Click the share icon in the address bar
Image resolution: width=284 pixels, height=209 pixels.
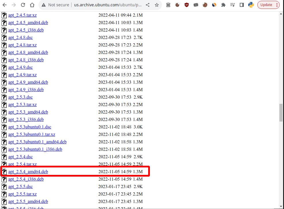pos(148,5)
